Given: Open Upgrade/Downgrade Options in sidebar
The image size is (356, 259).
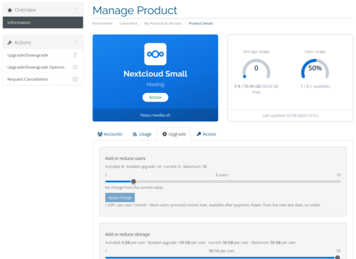Looking at the screenshot, I should (43, 67).
